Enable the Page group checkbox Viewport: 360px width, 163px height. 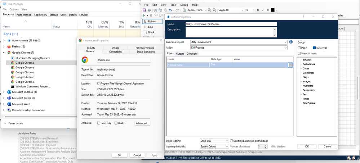click(299, 48)
